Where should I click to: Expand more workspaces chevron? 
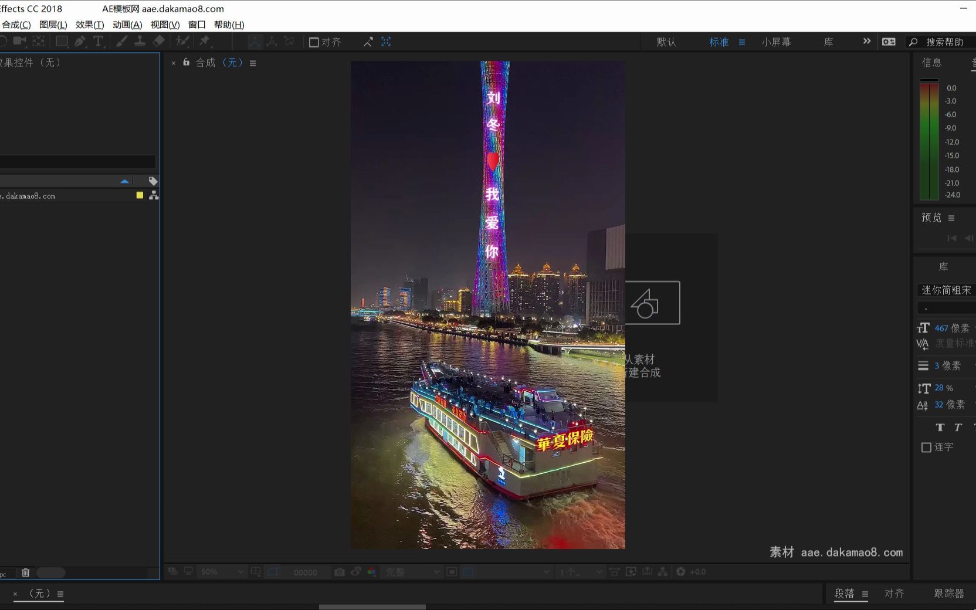[x=867, y=41]
